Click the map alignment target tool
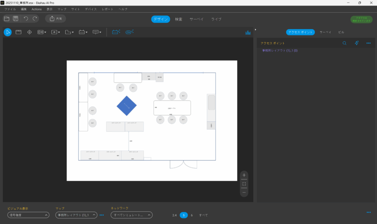 (29, 32)
